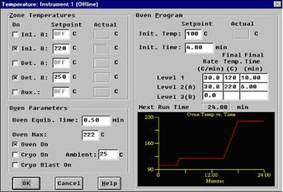
Task: Click the Ambient temperature field
Action: pyautogui.click(x=108, y=155)
